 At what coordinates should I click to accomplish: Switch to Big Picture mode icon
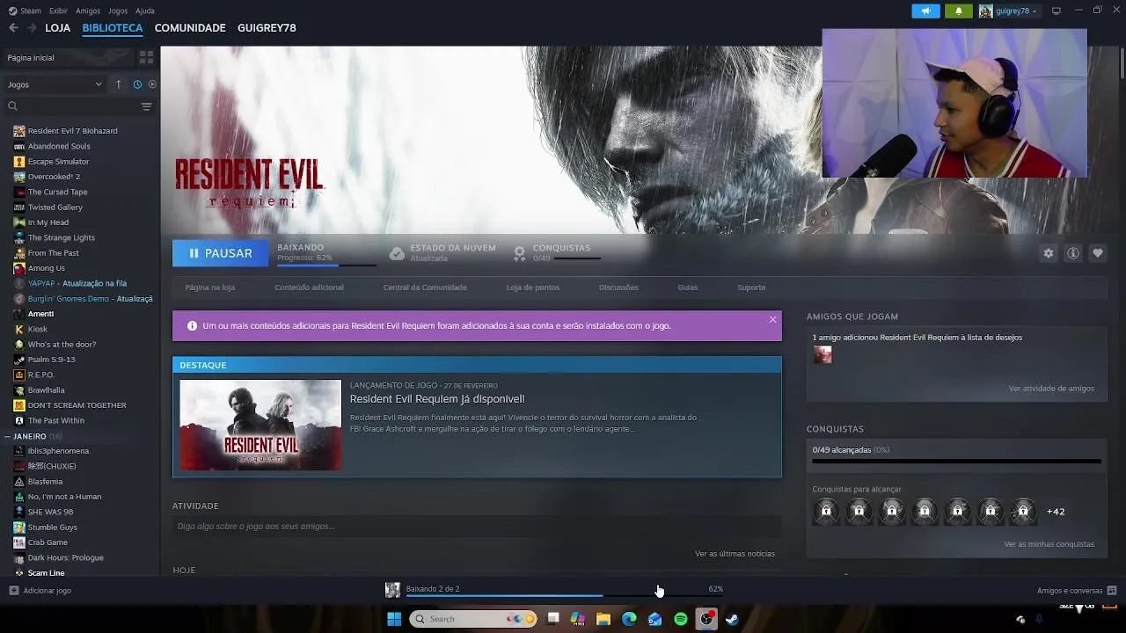(x=1057, y=11)
